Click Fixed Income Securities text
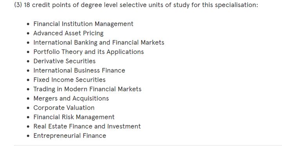Viewport: 282px width, 146px height. pyautogui.click(x=69, y=80)
